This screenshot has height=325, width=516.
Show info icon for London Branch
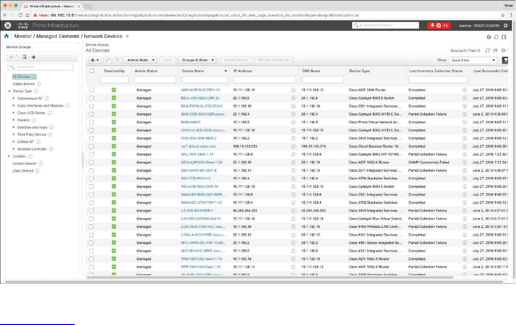tap(40, 163)
